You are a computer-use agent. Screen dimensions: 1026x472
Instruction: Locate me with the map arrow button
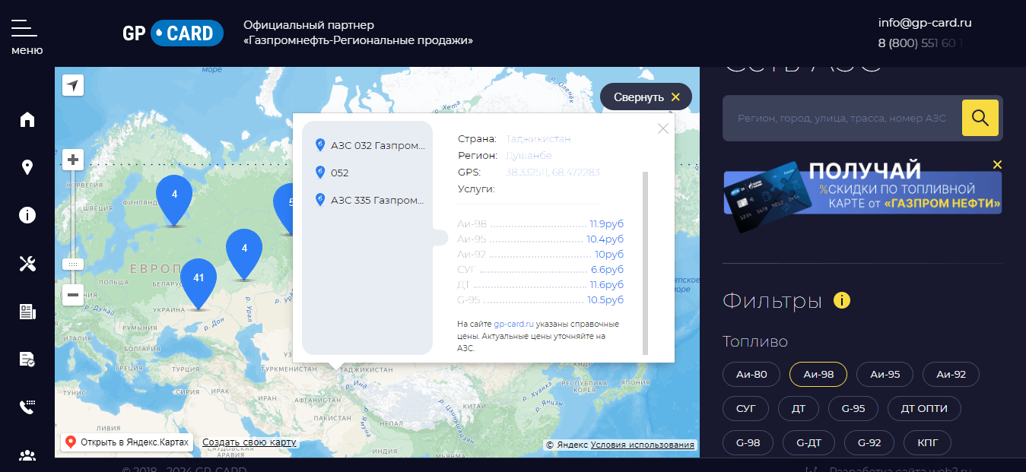(73, 85)
